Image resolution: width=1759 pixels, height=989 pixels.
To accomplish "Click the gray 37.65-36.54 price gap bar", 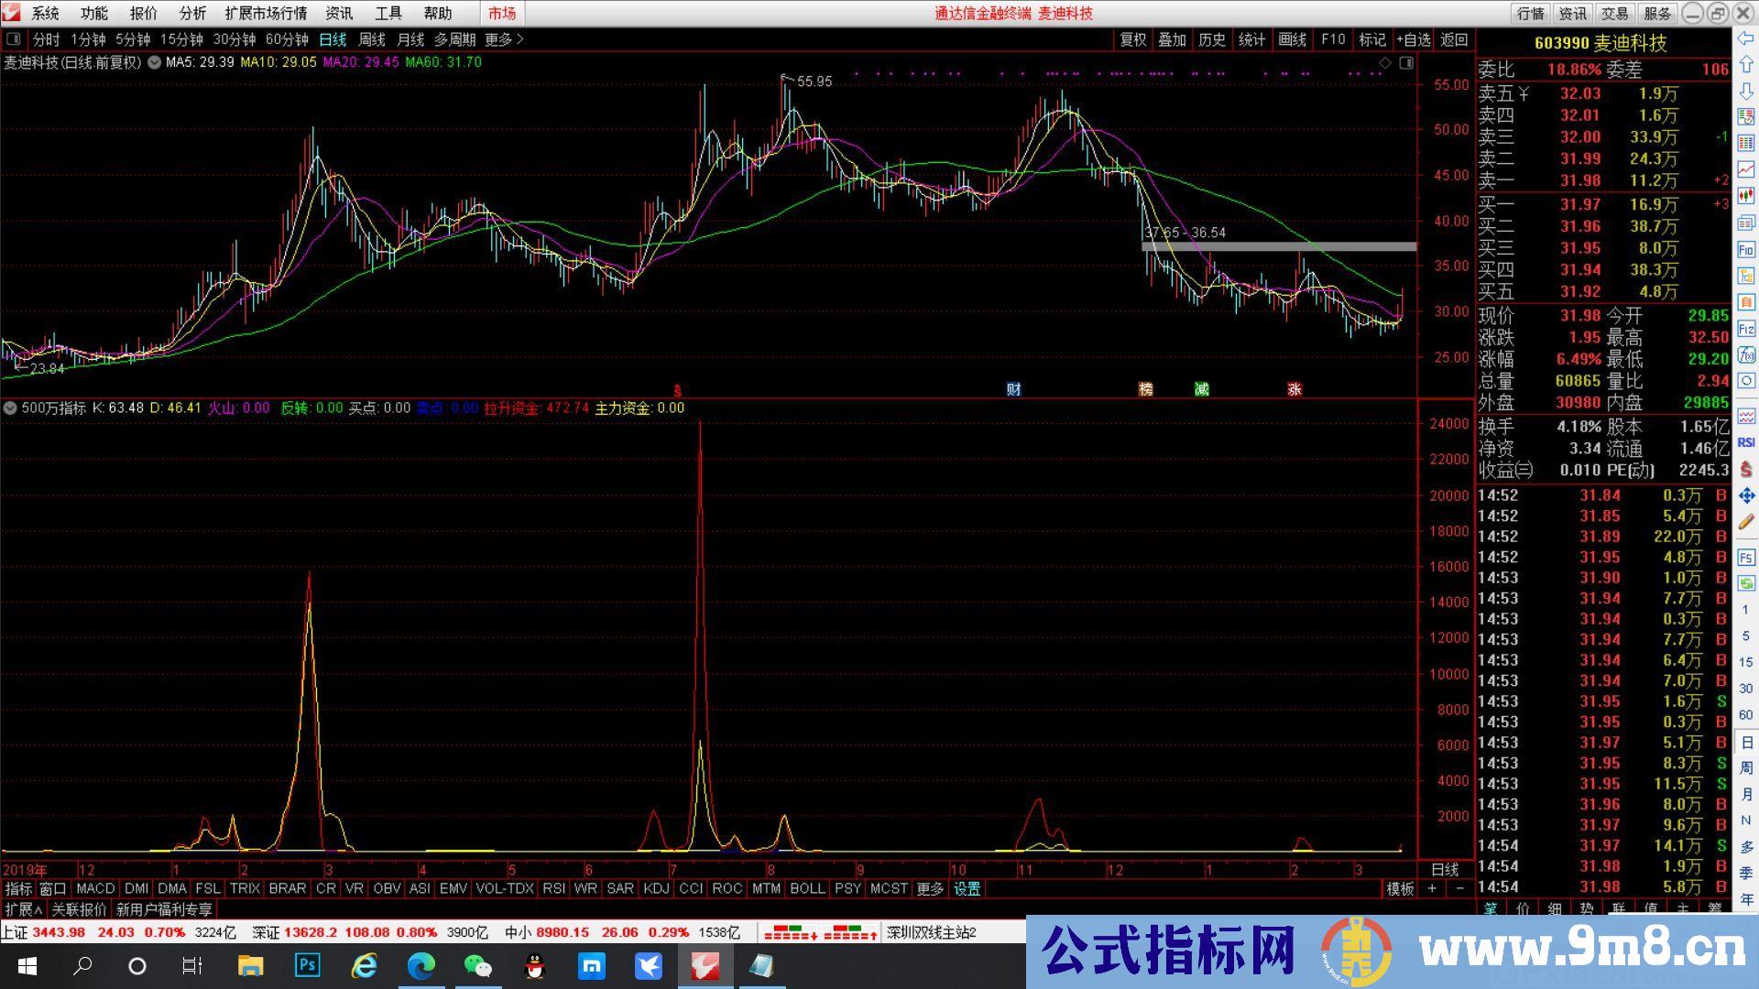I will [x=1279, y=246].
